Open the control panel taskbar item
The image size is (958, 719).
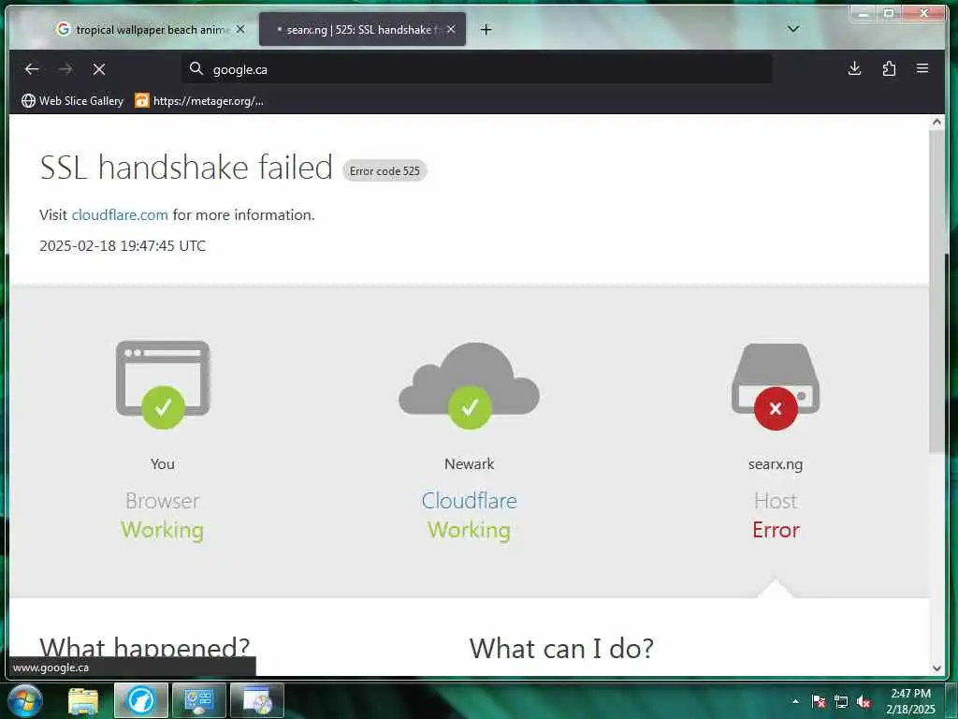click(x=199, y=700)
